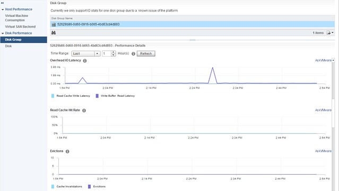Screen dimensions: 339x191
Task: Open AskVMware link for Read Cache Hit Rate
Action: (x=323, y=110)
